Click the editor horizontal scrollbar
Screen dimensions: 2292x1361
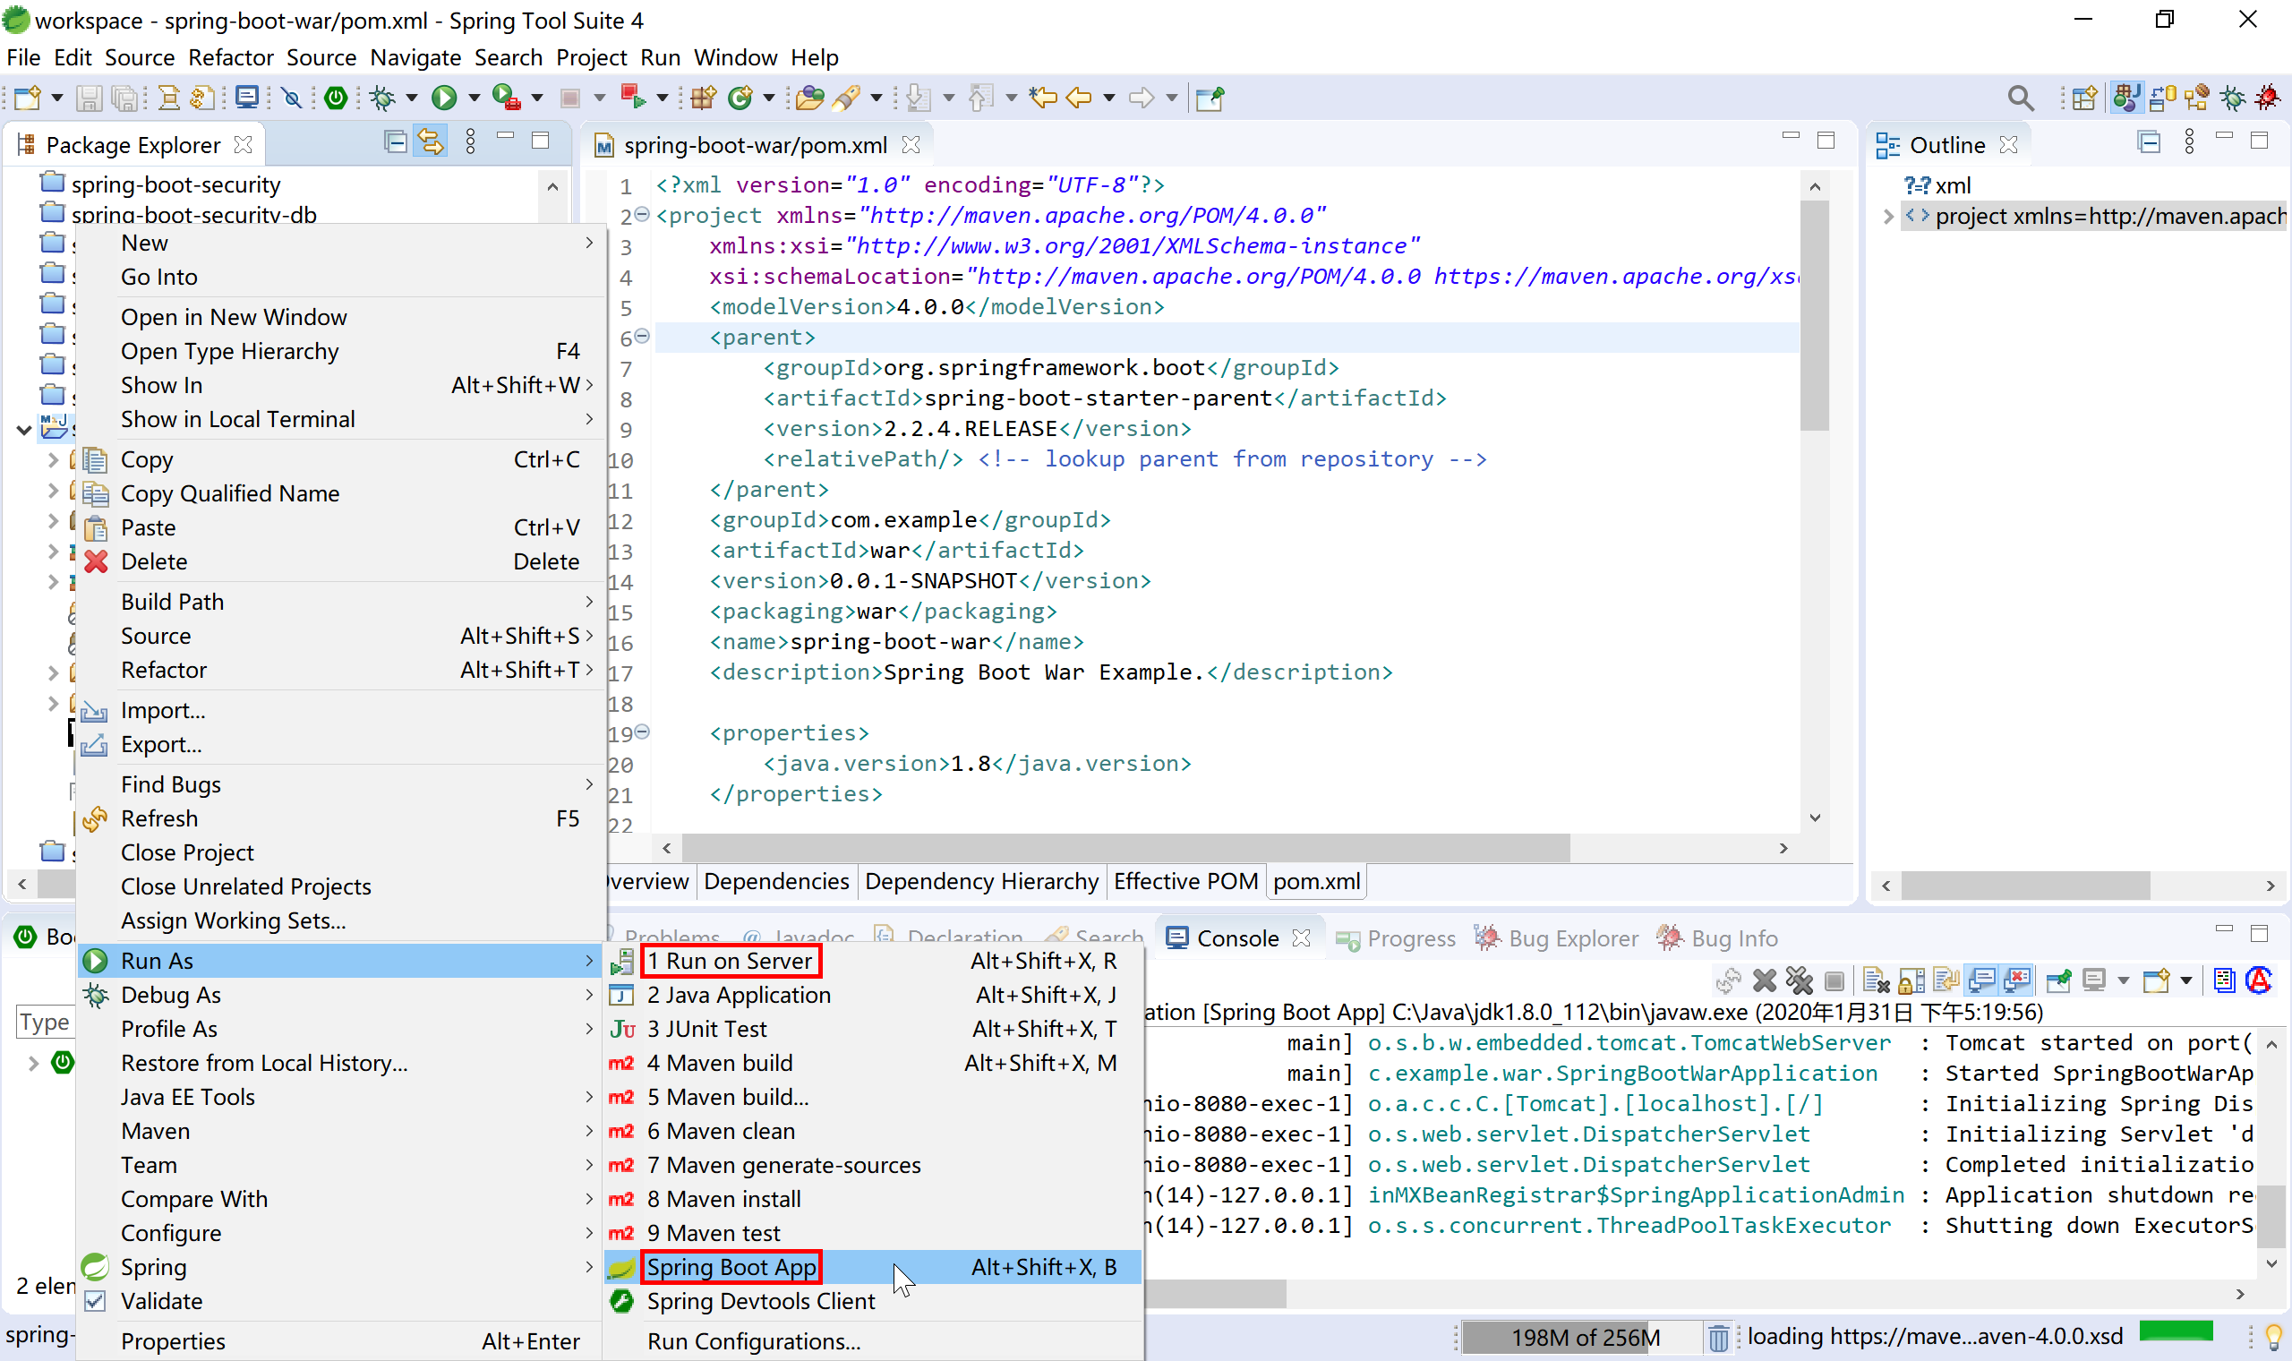click(x=1125, y=847)
